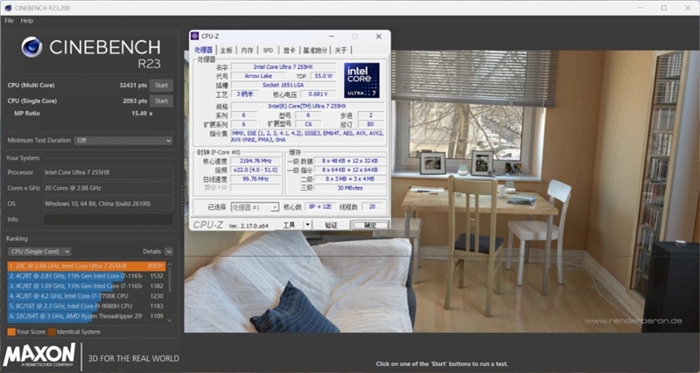
Task: Click the ranking list scrollbar down arrow
Action: [x=169, y=321]
